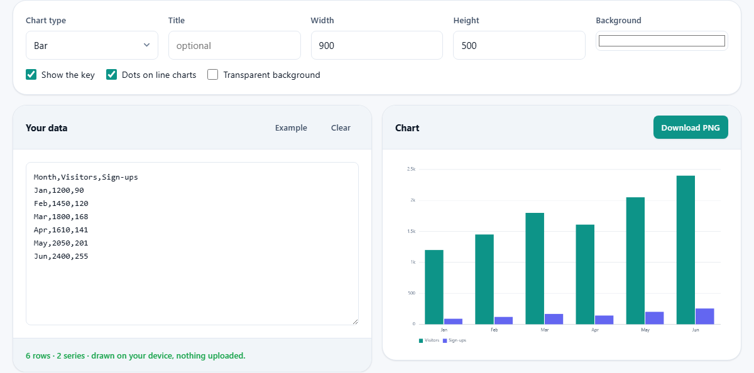Click the green Jan Visitors bar

434,287
